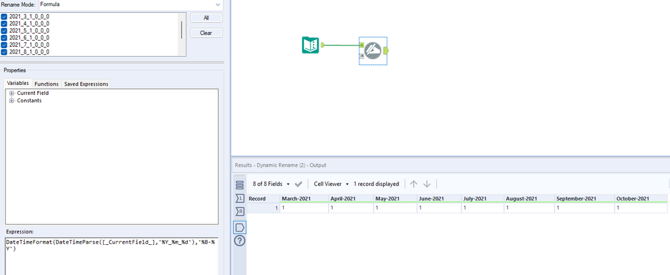Image resolution: width=670 pixels, height=275 pixels.
Task: View the L input anchor results
Action: coord(239,198)
